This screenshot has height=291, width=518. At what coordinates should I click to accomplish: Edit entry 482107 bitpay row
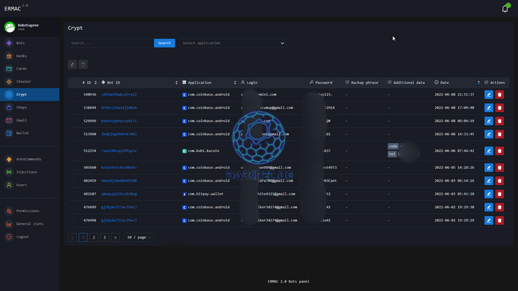click(489, 194)
